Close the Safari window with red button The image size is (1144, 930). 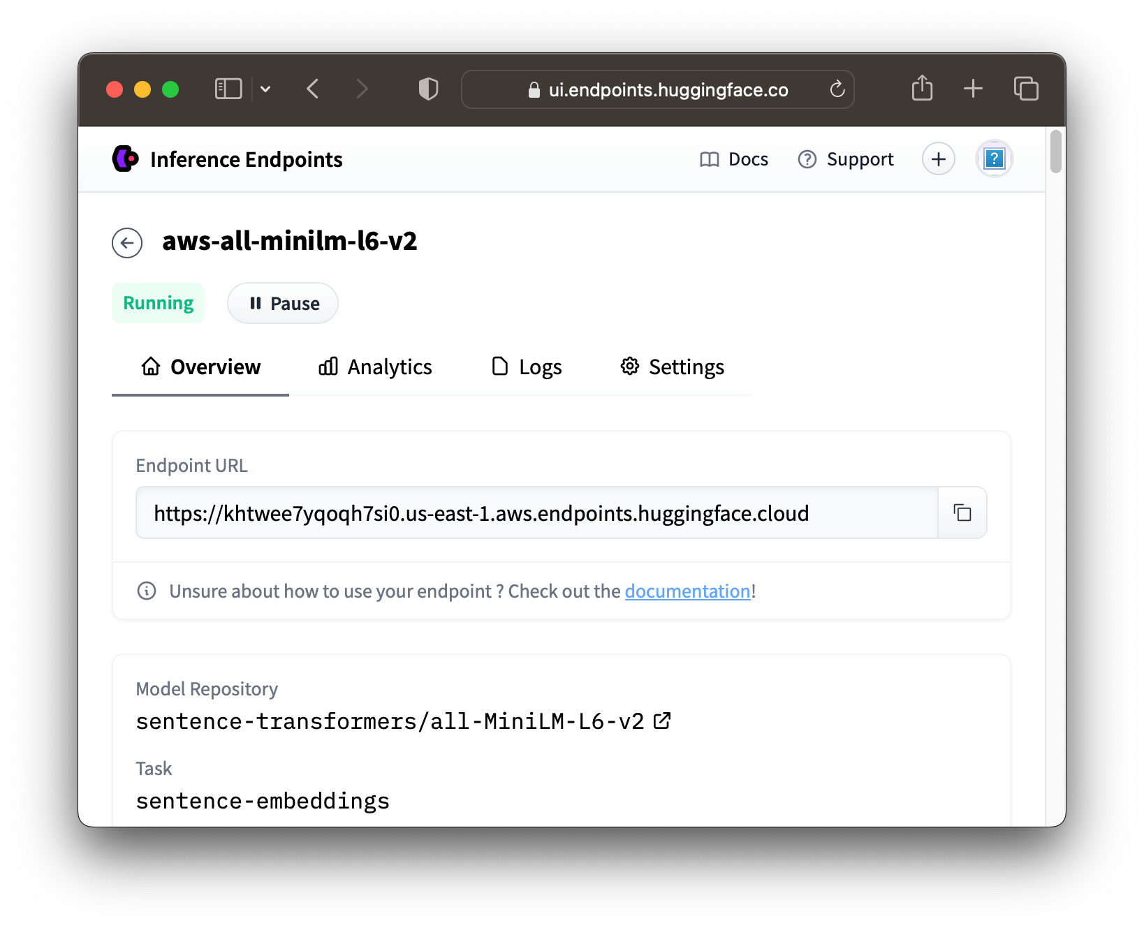click(115, 89)
